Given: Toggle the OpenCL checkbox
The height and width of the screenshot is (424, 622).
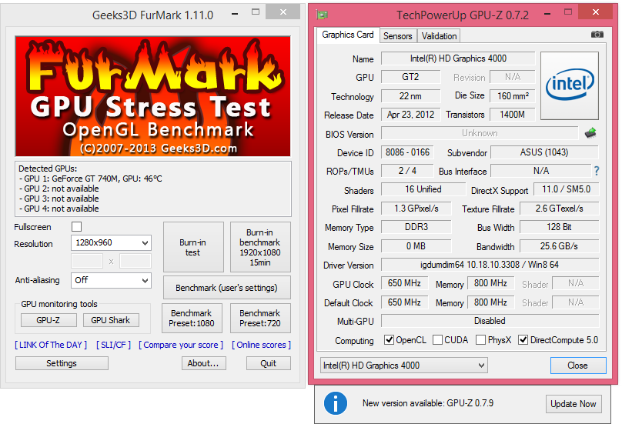Looking at the screenshot, I should tap(390, 340).
